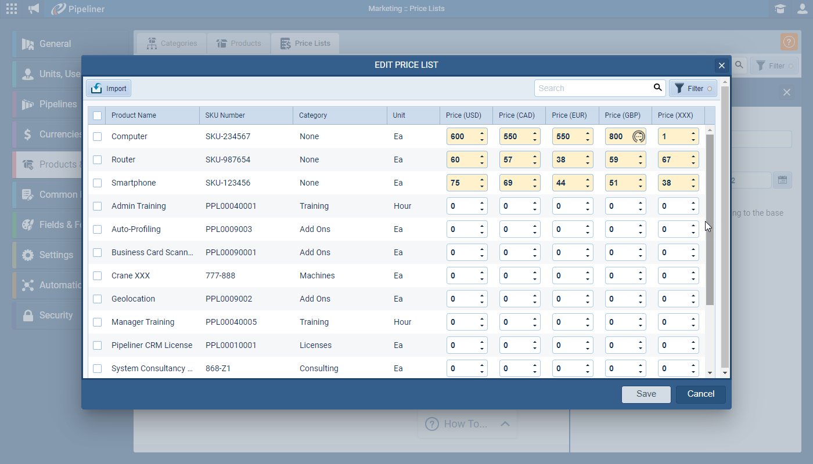Tick the Crane XXX row checkbox
Image resolution: width=813 pixels, height=464 pixels.
click(x=98, y=275)
